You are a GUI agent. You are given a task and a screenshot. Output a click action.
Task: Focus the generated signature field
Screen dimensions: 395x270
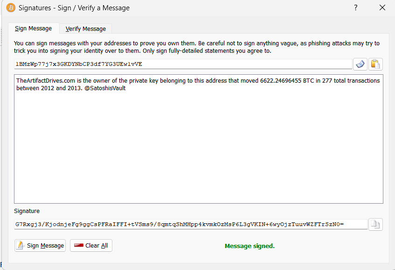pyautogui.click(x=190, y=225)
